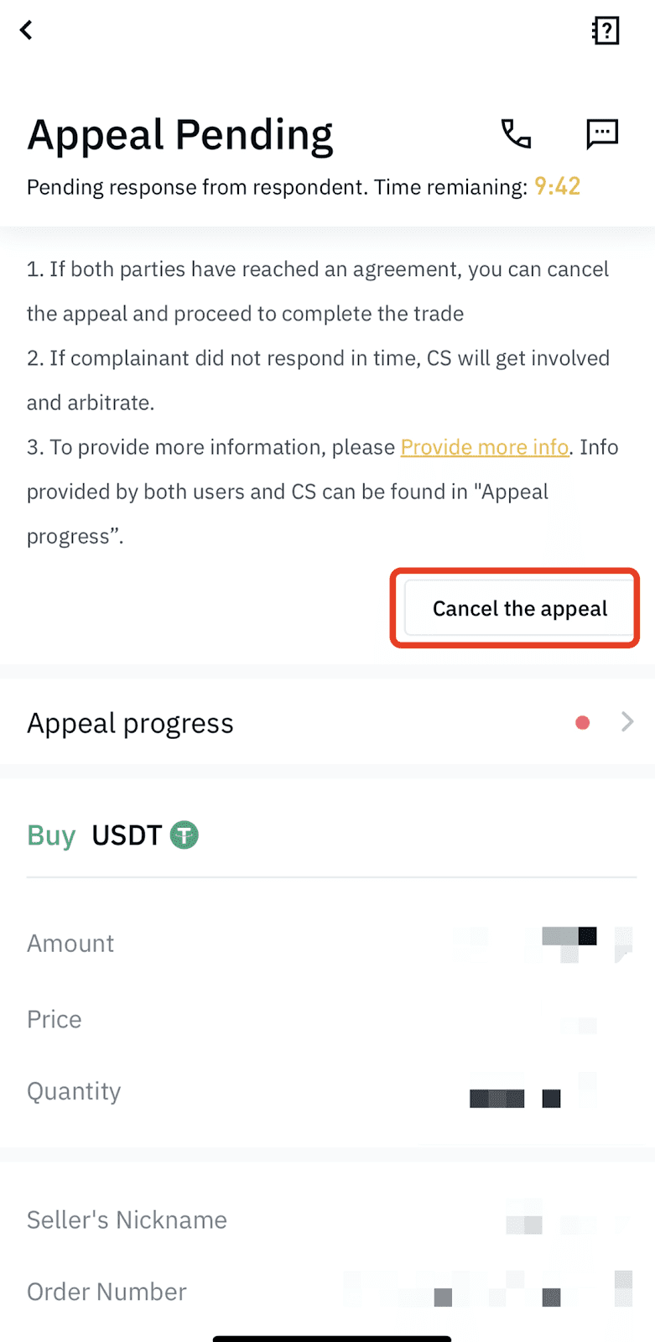Image resolution: width=655 pixels, height=1342 pixels.
Task: Open the chat message icon
Action: [601, 133]
